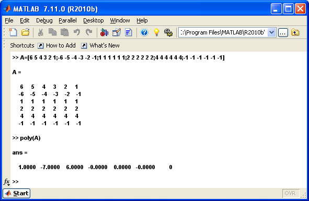Click the MATLAB logo in title bar

coord(7,9)
